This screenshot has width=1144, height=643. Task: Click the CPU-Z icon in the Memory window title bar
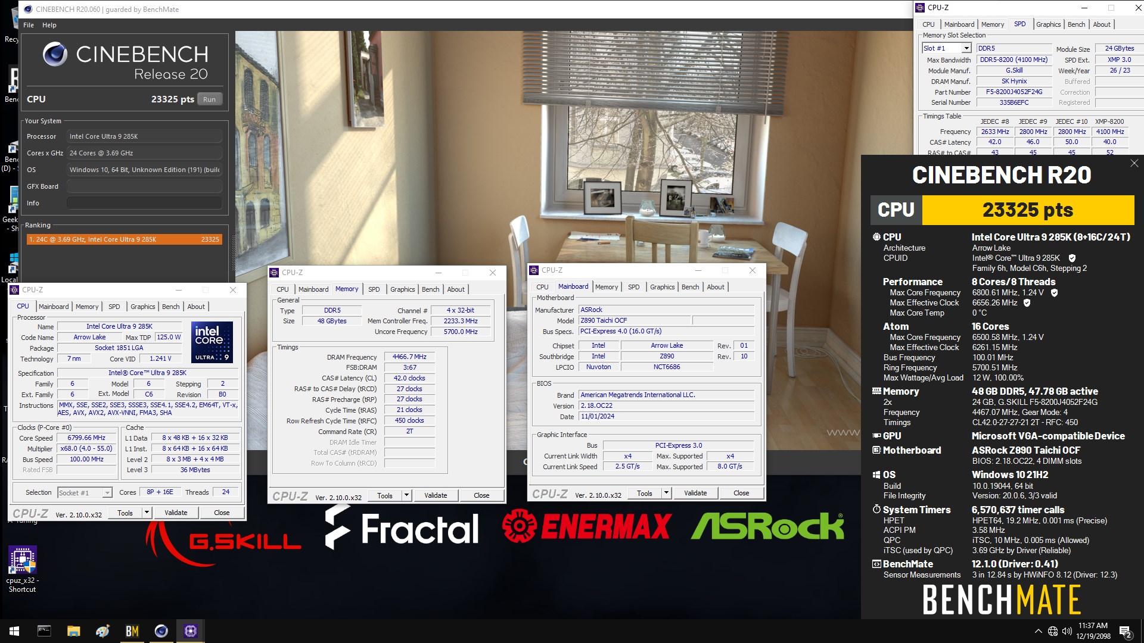coord(274,273)
